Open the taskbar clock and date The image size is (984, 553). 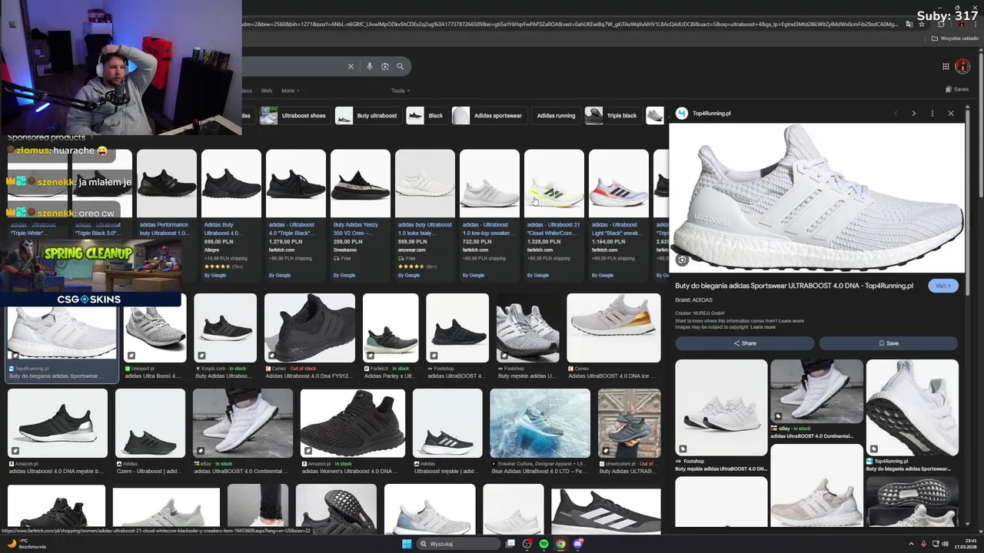point(966,544)
